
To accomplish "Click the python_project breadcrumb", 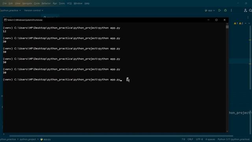I will [x=28, y=139].
